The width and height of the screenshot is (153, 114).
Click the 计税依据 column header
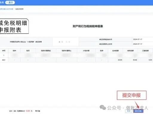[x=86, y=51]
